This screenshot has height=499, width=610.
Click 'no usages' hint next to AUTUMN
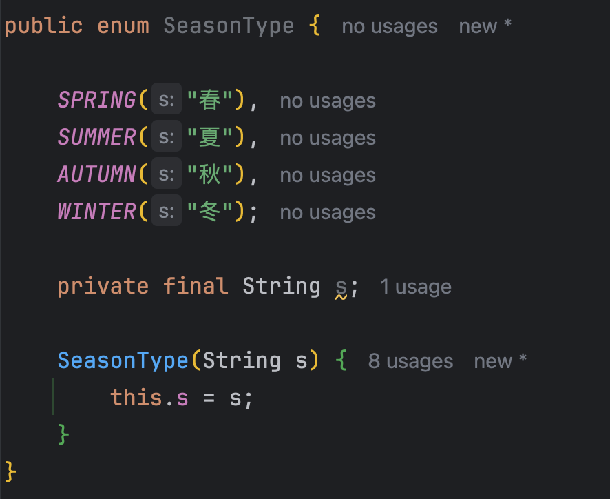328,175
